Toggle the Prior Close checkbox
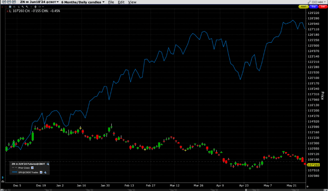 (x=32, y=168)
